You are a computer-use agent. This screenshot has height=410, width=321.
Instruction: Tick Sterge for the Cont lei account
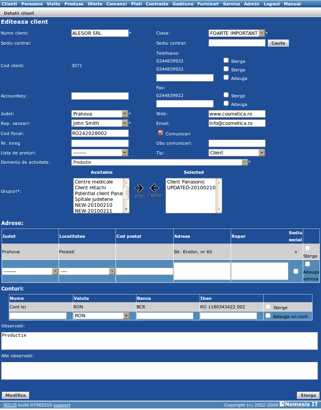(x=268, y=306)
